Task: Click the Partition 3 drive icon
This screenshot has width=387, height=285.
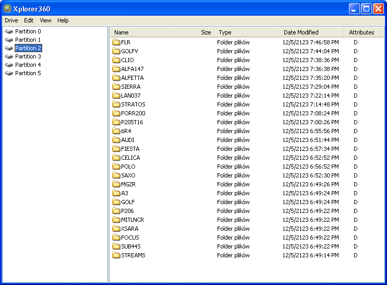Action: pyautogui.click(x=9, y=56)
